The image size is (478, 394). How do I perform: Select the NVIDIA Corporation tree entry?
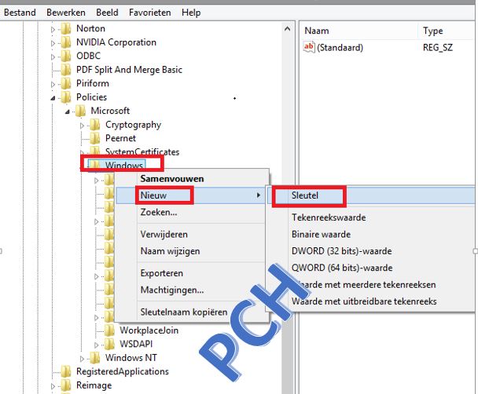coord(116,42)
